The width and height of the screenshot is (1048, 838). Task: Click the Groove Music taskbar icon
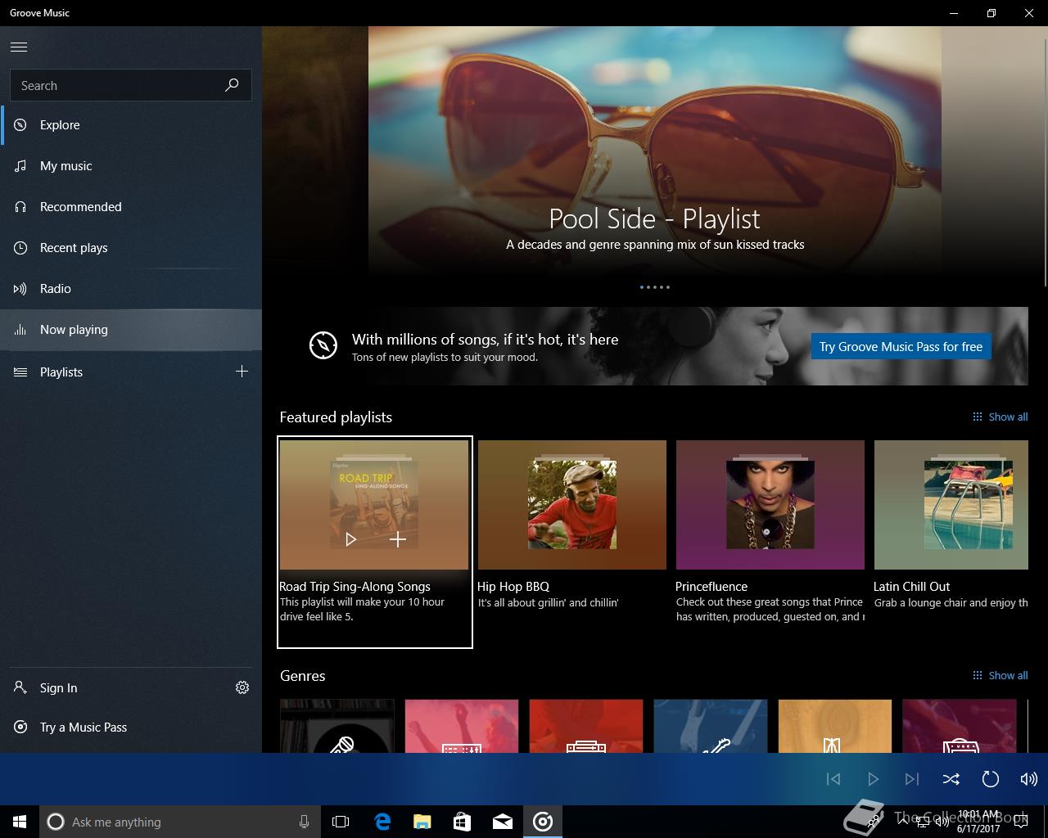pos(543,822)
